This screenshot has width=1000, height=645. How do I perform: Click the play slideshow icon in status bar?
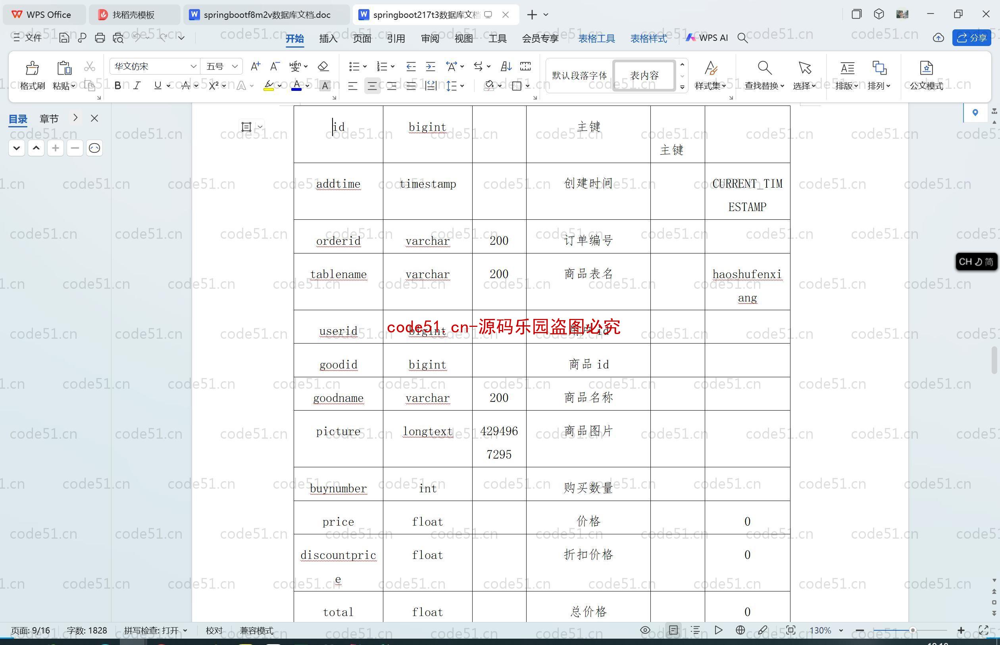(x=718, y=630)
